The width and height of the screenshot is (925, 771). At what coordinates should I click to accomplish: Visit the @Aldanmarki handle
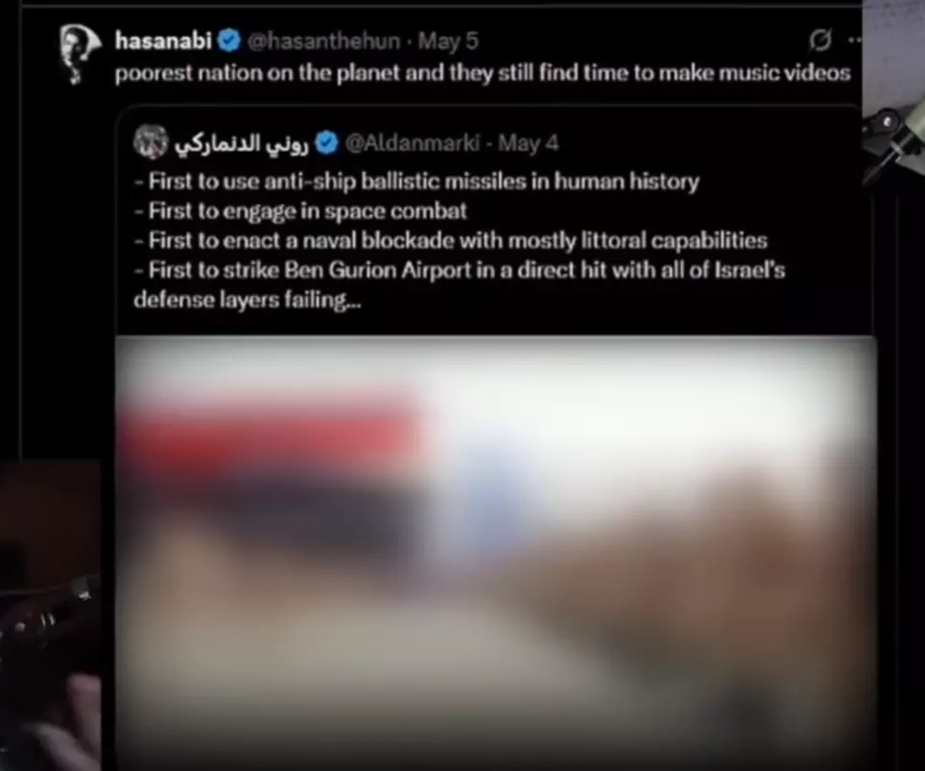[412, 143]
